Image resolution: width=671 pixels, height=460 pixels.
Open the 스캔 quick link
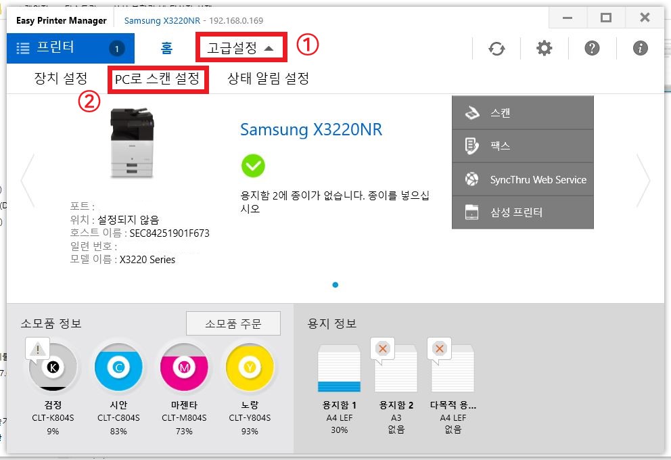click(x=522, y=112)
